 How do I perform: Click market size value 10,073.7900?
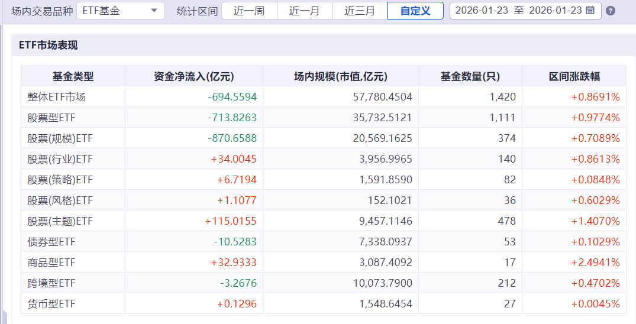[x=383, y=283]
